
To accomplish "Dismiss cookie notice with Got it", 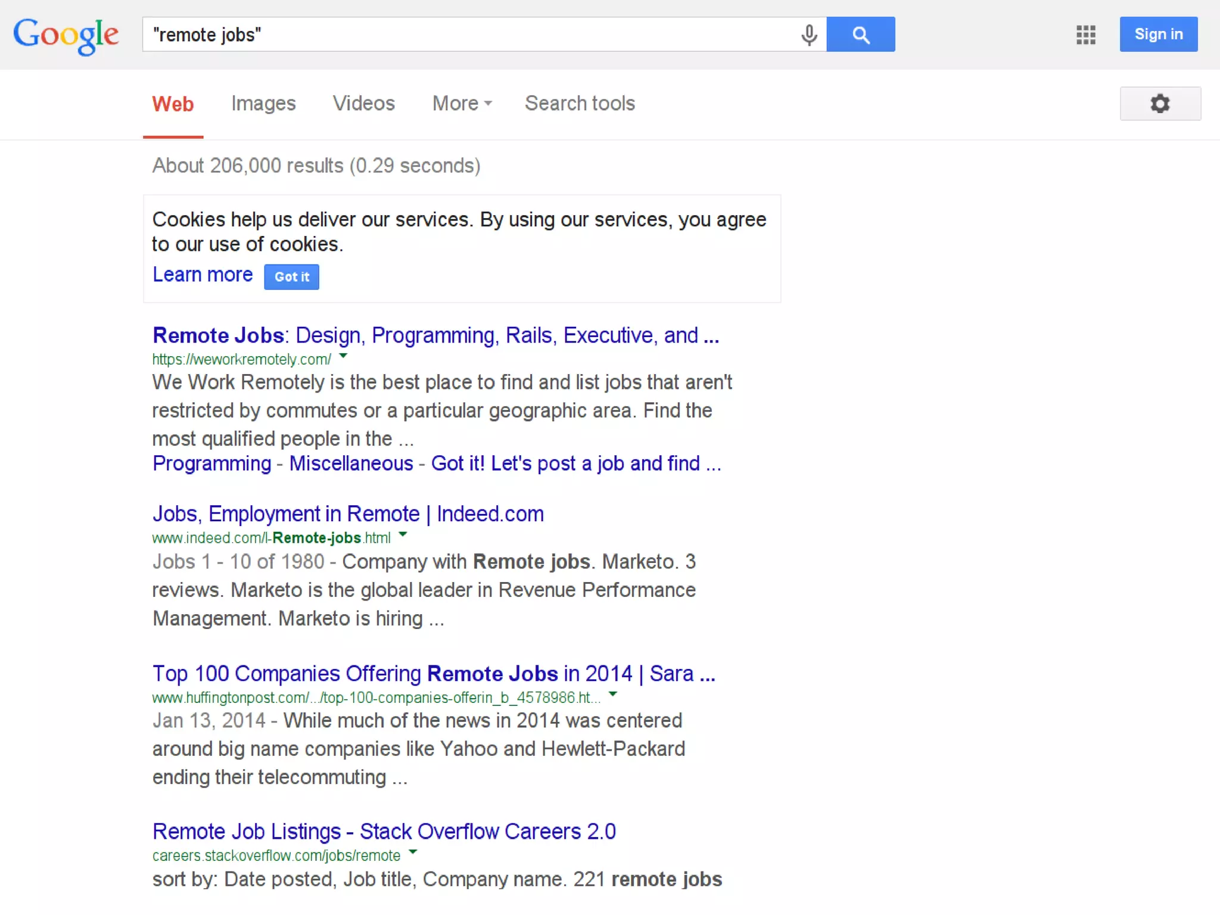I will pyautogui.click(x=291, y=277).
